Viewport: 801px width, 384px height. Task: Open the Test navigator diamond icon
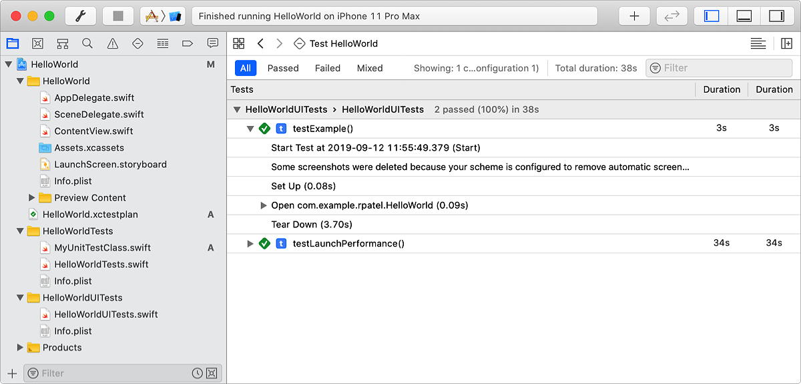pyautogui.click(x=138, y=43)
